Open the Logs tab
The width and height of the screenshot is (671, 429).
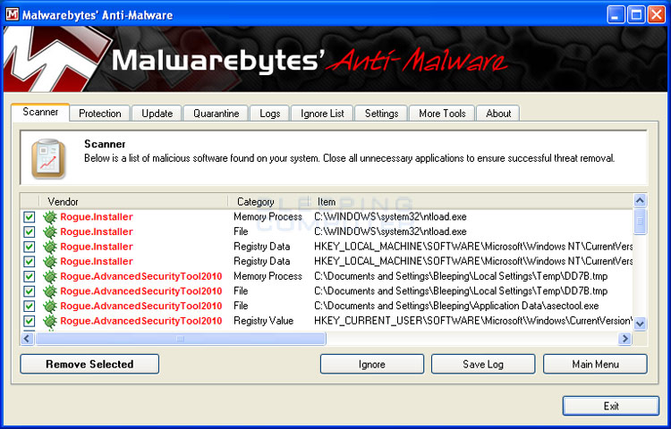(269, 114)
